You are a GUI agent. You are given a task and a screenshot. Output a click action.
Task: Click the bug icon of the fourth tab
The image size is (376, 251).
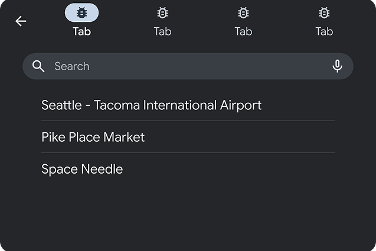point(324,12)
